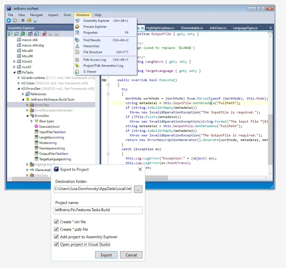
Task: Select the macos-x64.dbg folder
Action: tap(33, 45)
